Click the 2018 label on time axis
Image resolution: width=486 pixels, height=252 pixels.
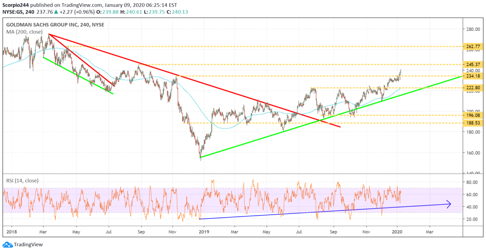pos(11,232)
